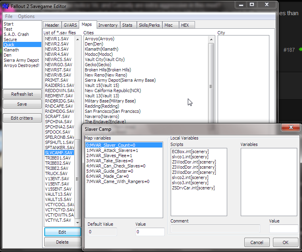Open the Stats tab
This screenshot has width=302, height=252.
(x=127, y=25)
